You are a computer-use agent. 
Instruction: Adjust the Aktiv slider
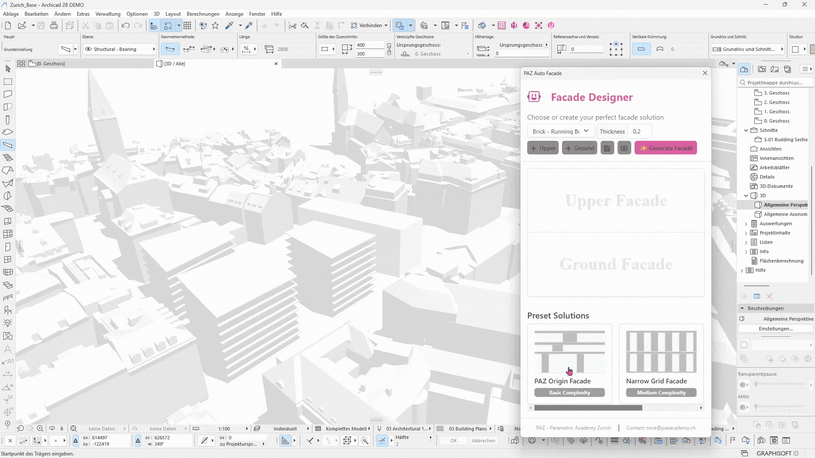(780, 407)
